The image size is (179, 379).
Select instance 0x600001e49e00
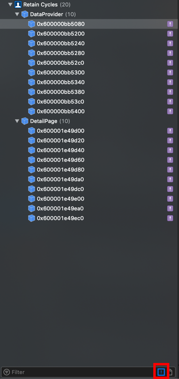pyautogui.click(x=89, y=199)
